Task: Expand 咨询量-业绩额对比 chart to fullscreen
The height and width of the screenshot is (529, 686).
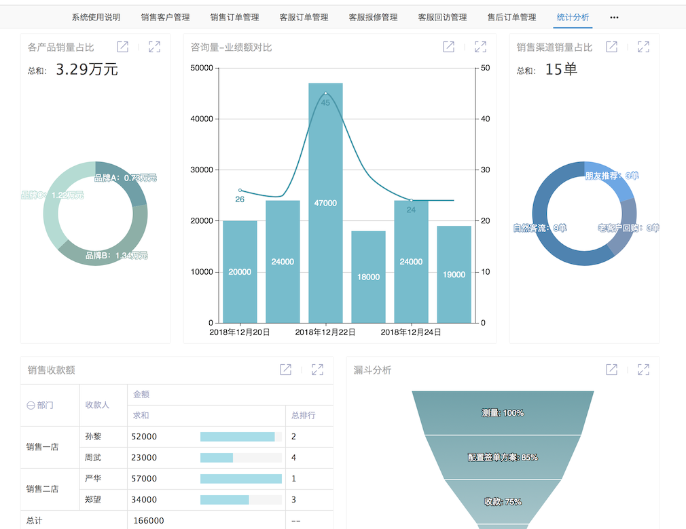Action: 480,47
